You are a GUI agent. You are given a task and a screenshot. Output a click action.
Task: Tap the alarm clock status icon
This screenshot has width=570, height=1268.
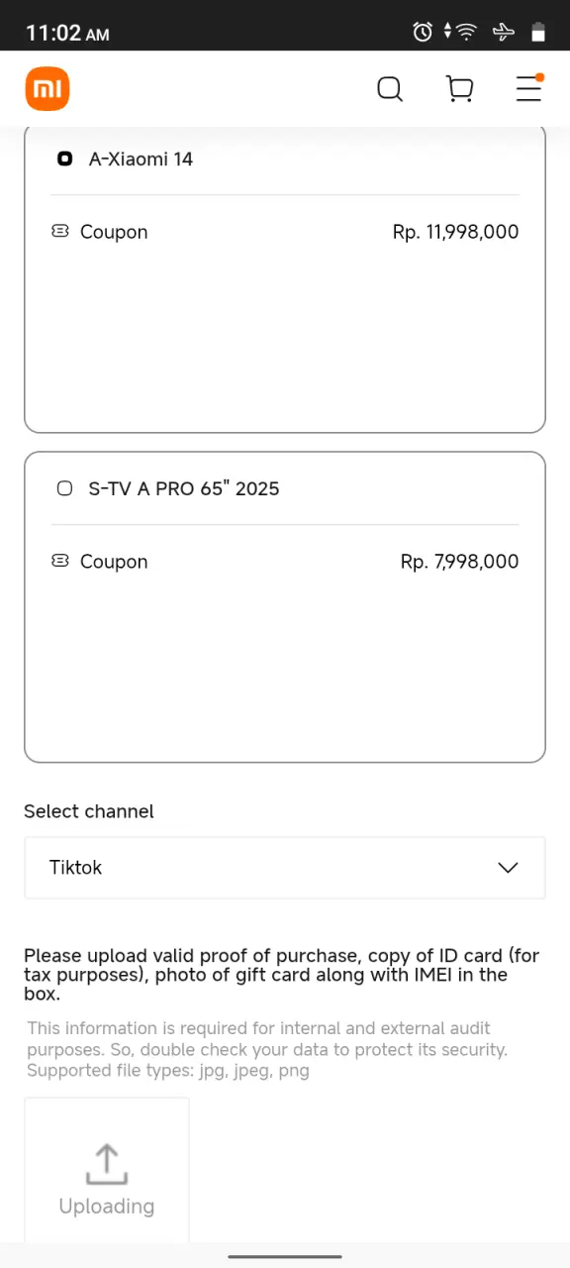[423, 32]
